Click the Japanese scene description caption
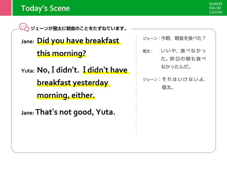This screenshot has width=227, height=170. (79, 29)
